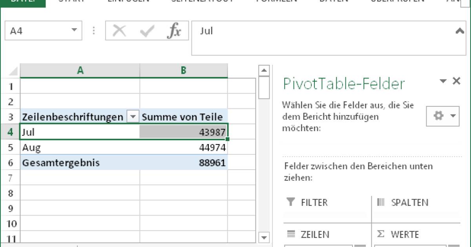
Task: Click the Enter checkmark icon in formula bar
Action: (x=146, y=31)
